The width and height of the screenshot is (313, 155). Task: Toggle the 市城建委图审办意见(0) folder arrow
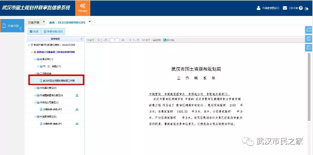click(x=35, y=96)
